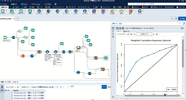The width and height of the screenshot is (186, 100).
Task: Click the red Summarize node on canvas
Action: coord(23,56)
